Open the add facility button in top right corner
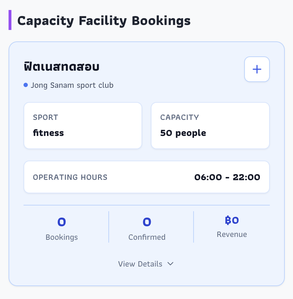Screen dimensions: 293x299 pyautogui.click(x=257, y=69)
